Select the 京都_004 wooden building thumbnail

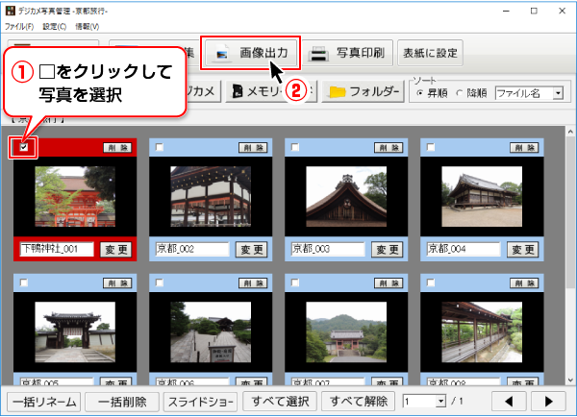[x=482, y=196]
